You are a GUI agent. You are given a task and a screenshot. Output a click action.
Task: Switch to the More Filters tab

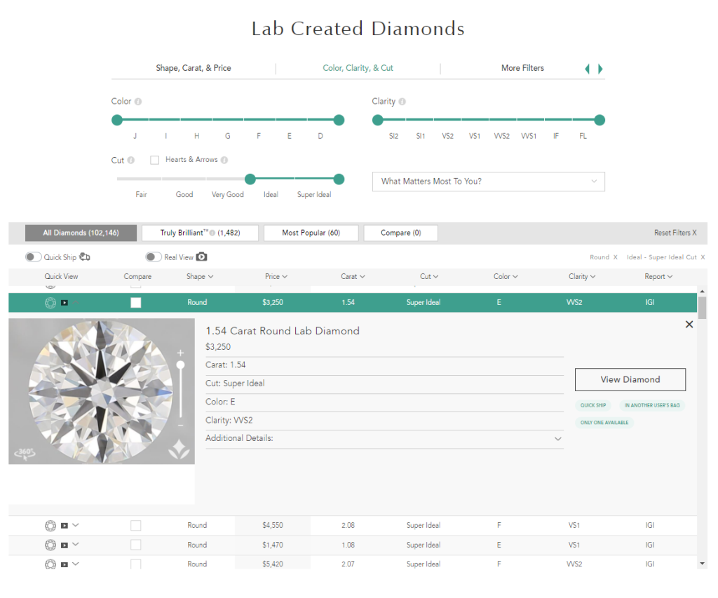(x=523, y=68)
